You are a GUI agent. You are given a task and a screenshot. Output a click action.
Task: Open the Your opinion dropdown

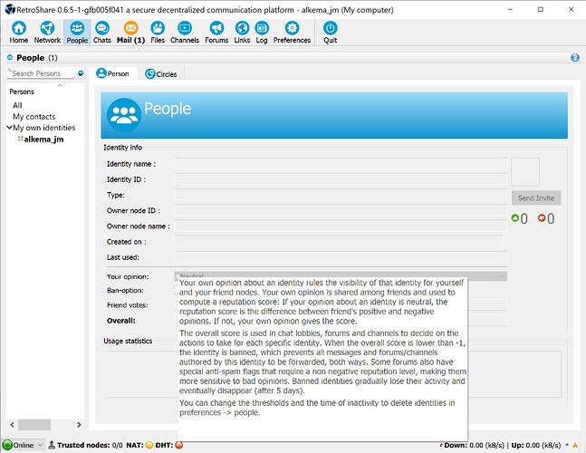[340, 275]
